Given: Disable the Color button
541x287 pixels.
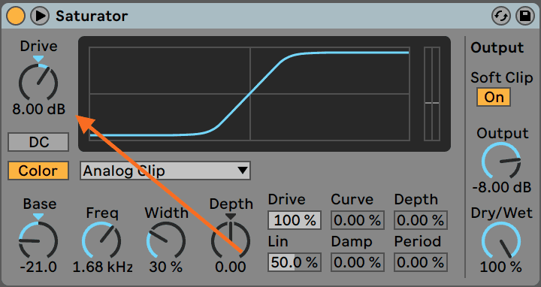Looking at the screenshot, I should point(38,171).
